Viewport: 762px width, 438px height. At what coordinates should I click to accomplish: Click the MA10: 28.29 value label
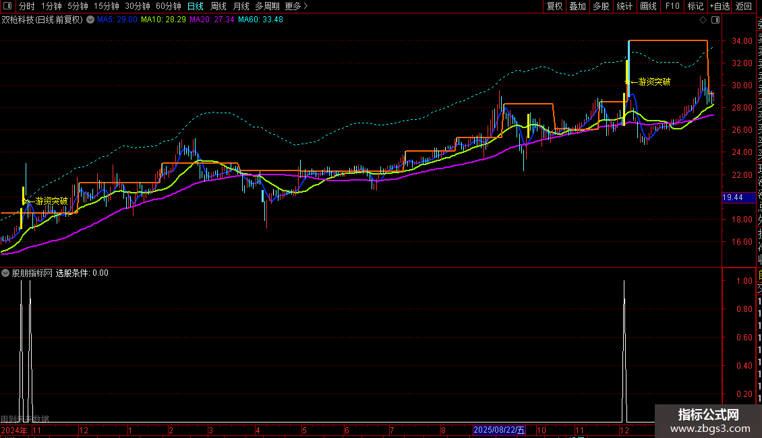pyautogui.click(x=163, y=20)
